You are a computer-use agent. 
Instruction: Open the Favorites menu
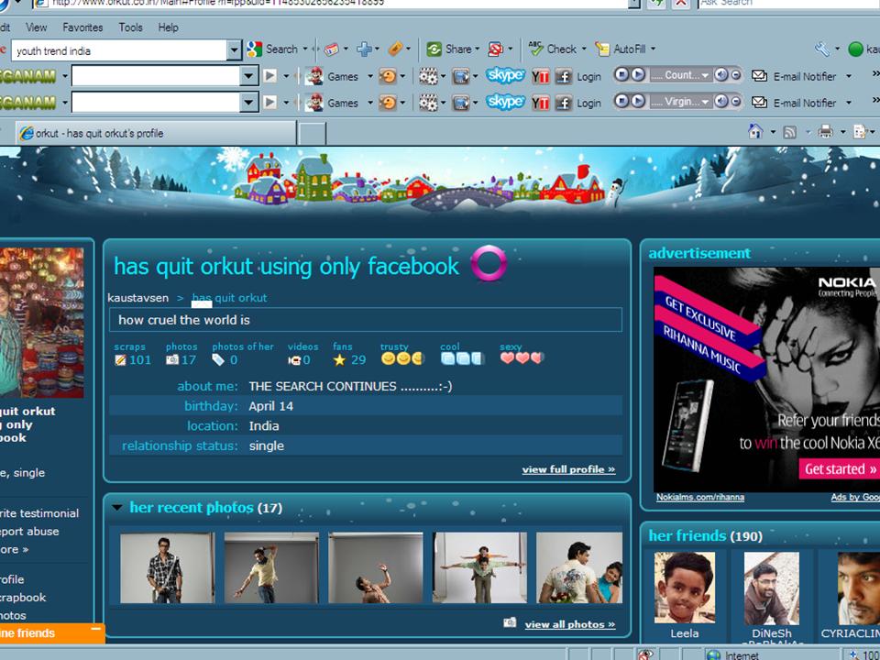click(82, 27)
